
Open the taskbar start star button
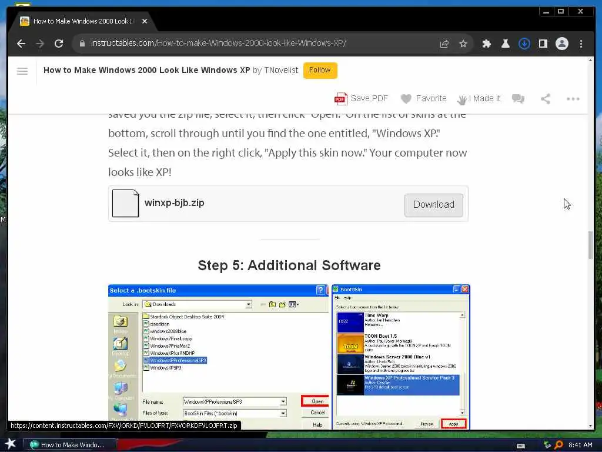10,444
